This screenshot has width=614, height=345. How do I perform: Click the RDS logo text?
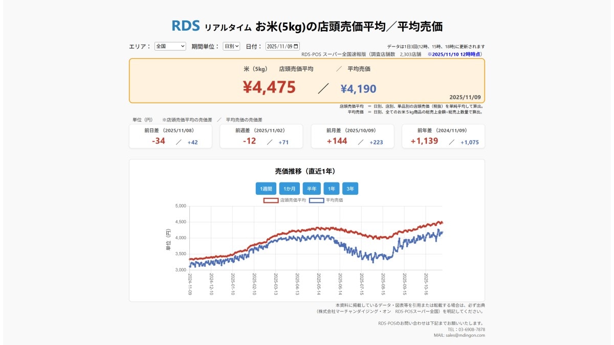tap(185, 24)
